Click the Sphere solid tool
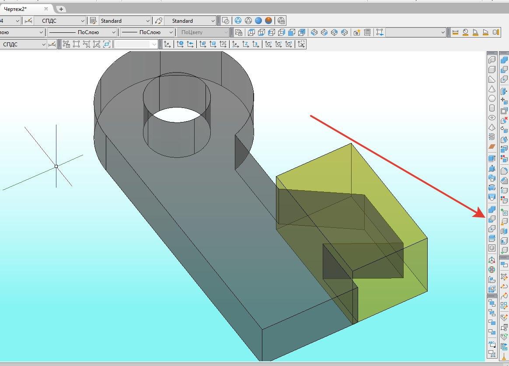The height and width of the screenshot is (366, 509). pos(492,98)
